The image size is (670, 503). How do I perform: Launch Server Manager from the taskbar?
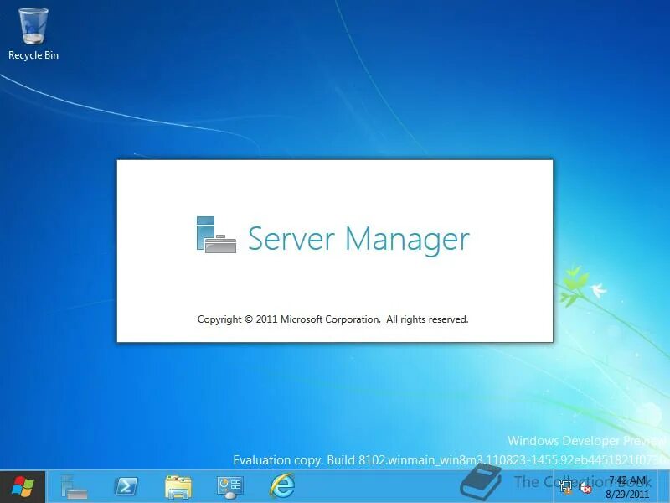tap(75, 487)
